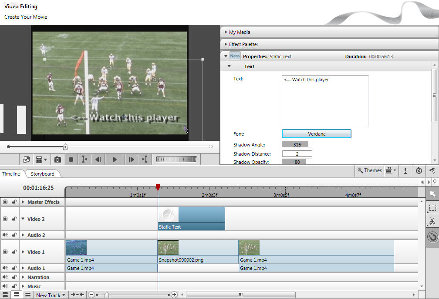Click the fit-timeline arrows icon

[78, 295]
